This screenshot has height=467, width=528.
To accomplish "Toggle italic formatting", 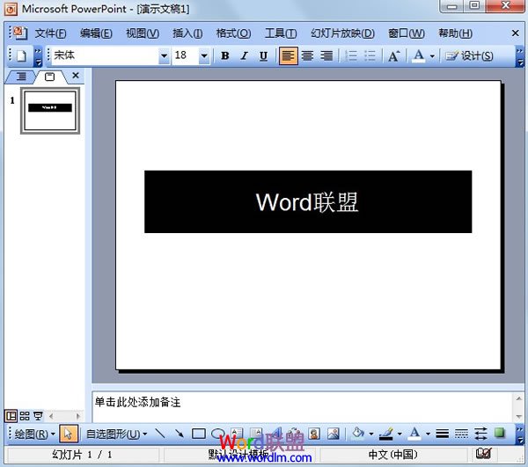I will coord(245,56).
